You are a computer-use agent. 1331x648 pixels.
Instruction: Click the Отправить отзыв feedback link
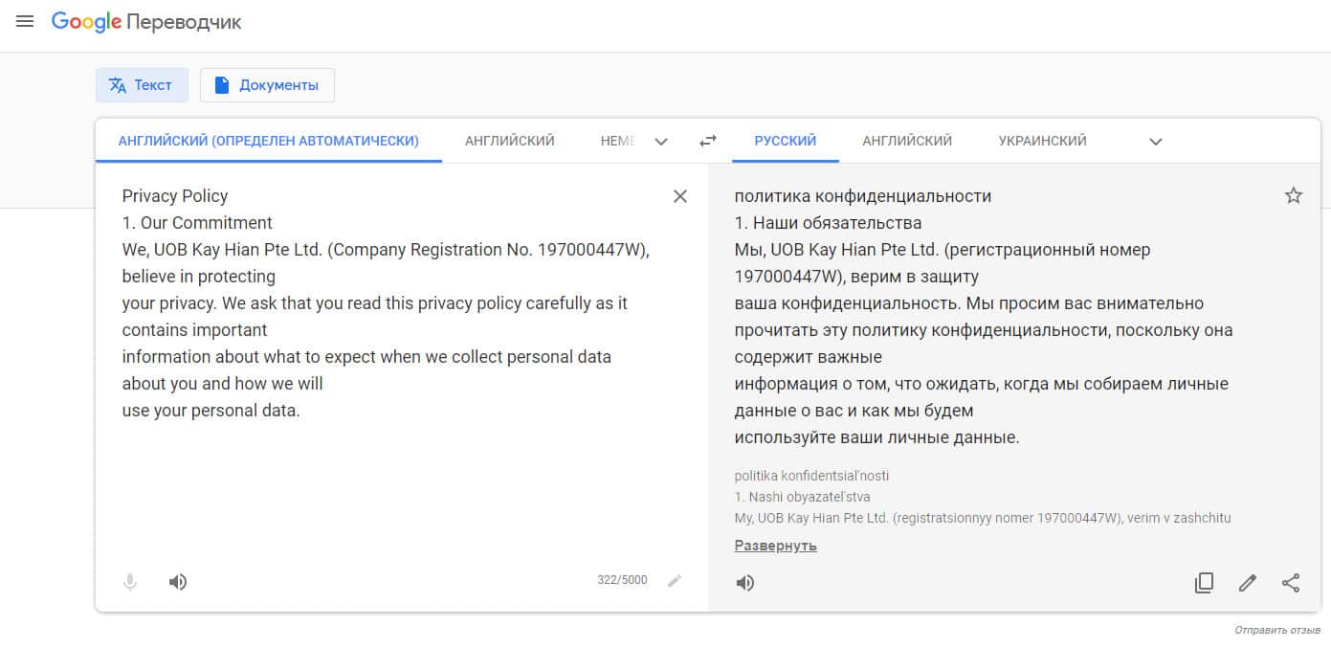coord(1277,631)
